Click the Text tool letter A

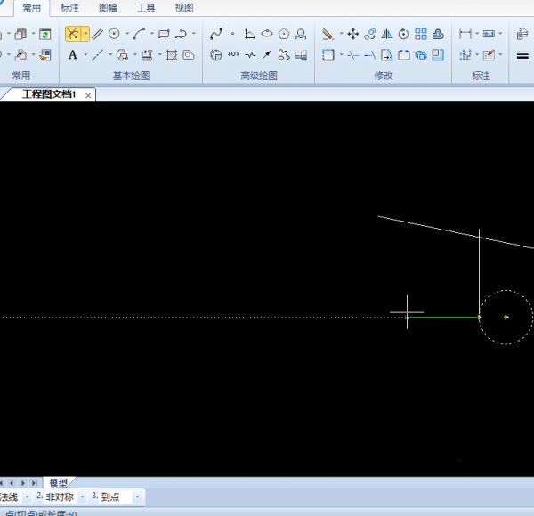[x=72, y=55]
